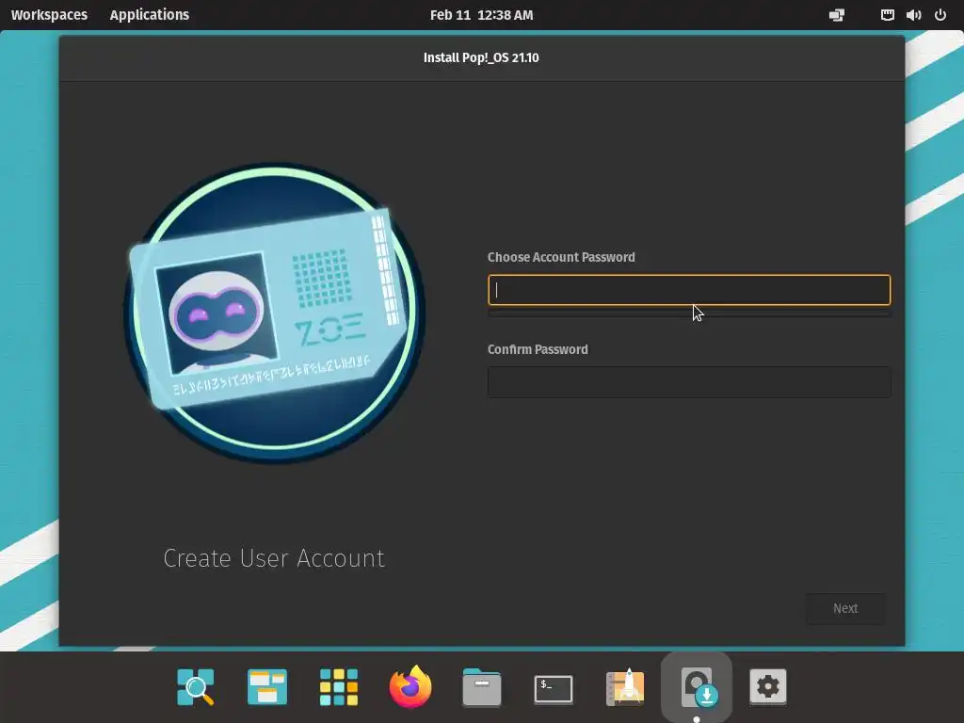The width and height of the screenshot is (964, 723).
Task: Click the wired connection tray icon in top bar
Action: tap(887, 15)
